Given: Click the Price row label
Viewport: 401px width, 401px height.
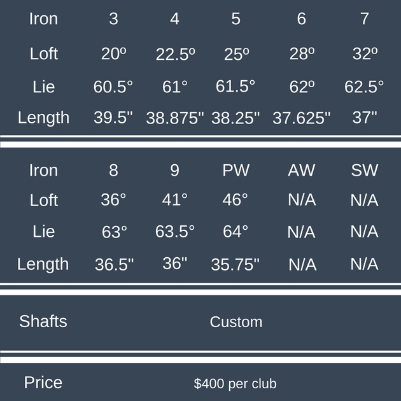Looking at the screenshot, I should click(x=43, y=383).
